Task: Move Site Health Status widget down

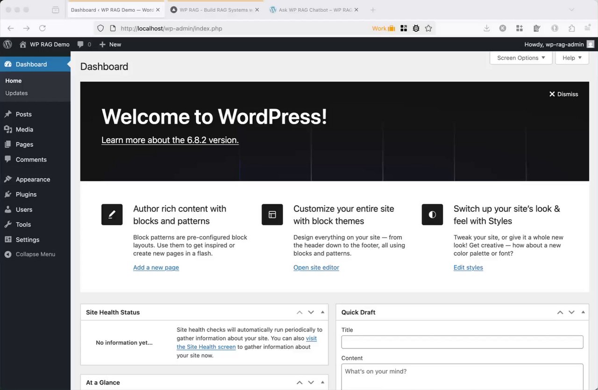Action: pyautogui.click(x=311, y=312)
